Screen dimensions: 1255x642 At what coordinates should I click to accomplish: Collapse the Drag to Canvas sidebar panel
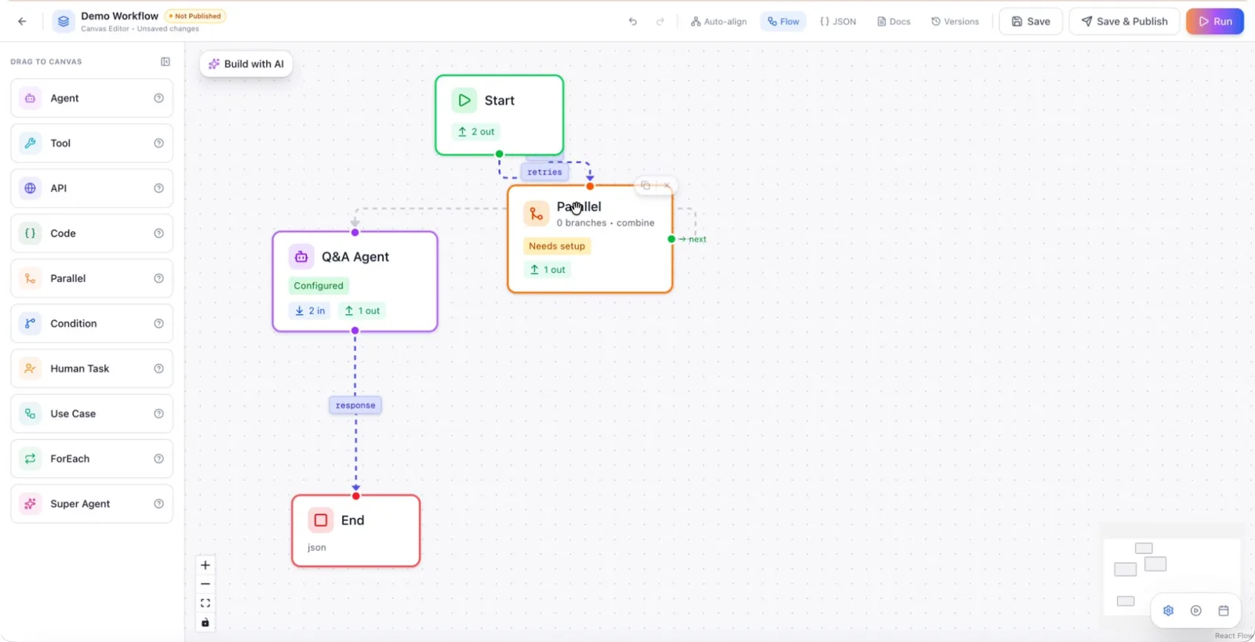click(x=166, y=61)
